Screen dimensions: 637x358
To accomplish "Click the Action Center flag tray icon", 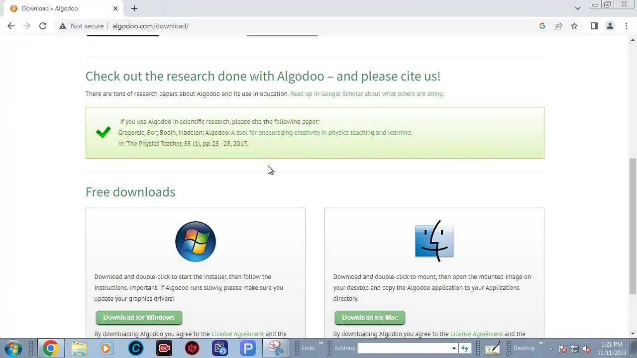I will pos(563,349).
